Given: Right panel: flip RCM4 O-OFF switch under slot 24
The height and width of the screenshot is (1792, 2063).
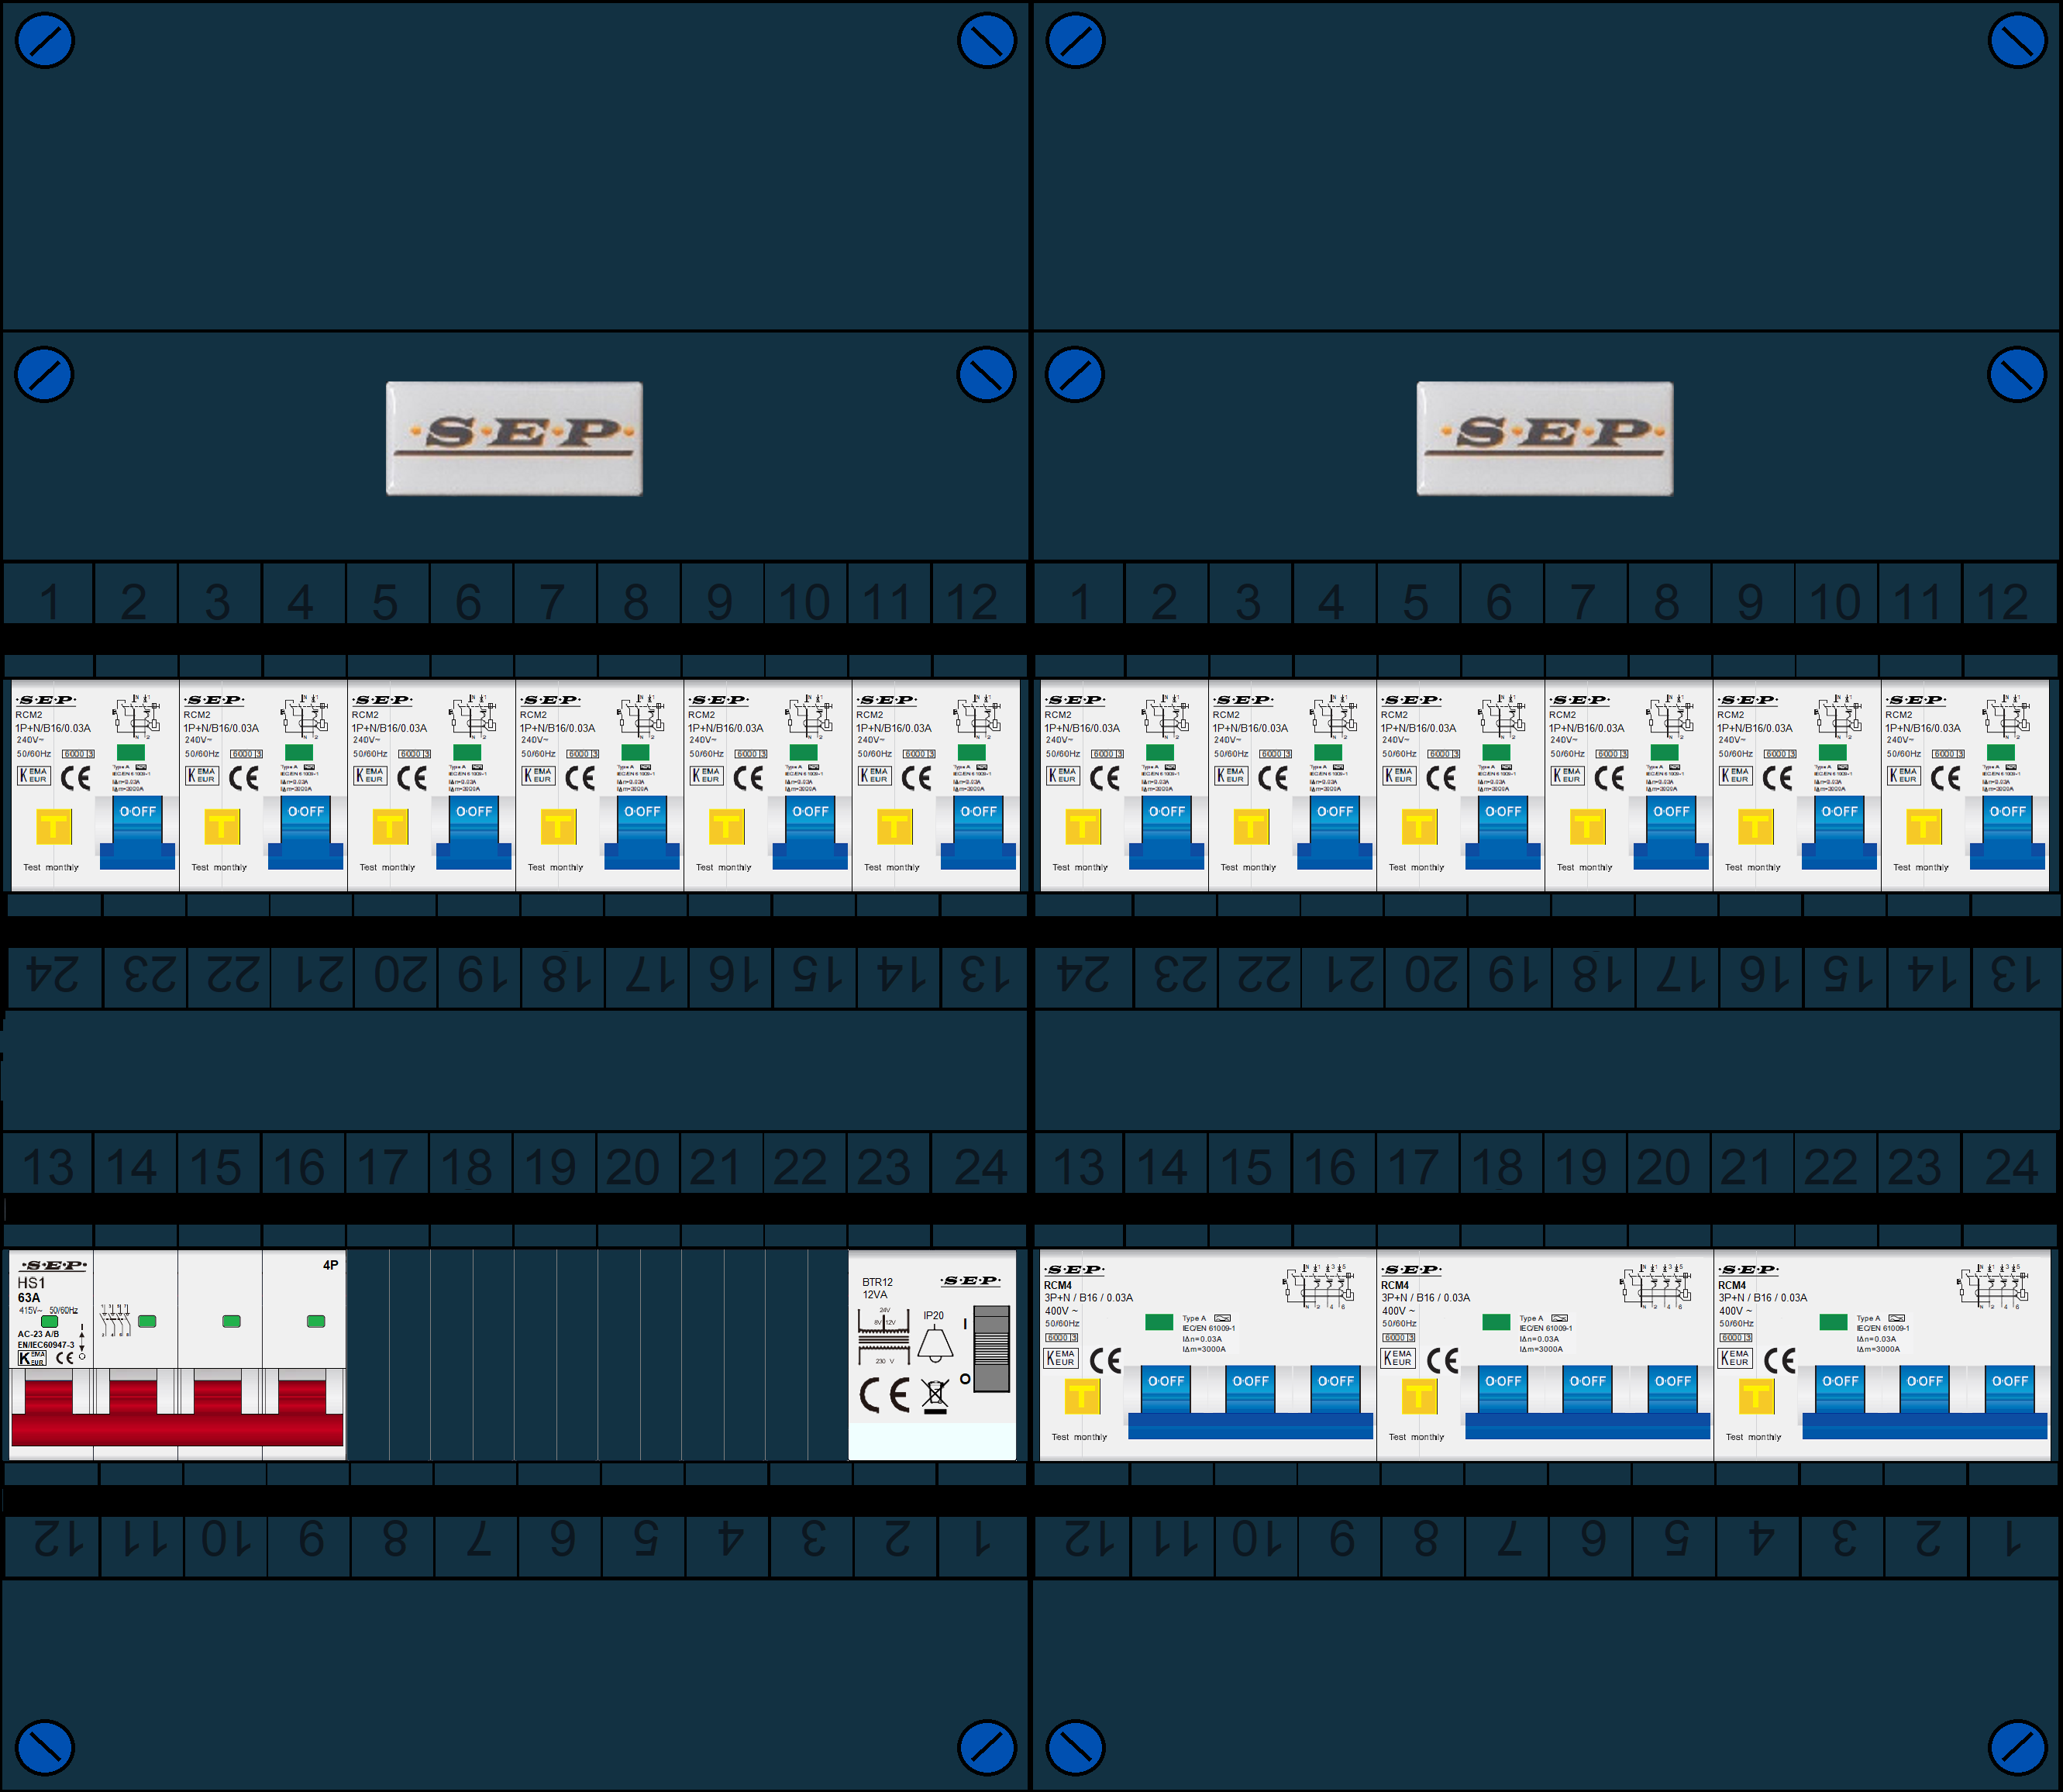Looking at the screenshot, I should 2009,1390.
